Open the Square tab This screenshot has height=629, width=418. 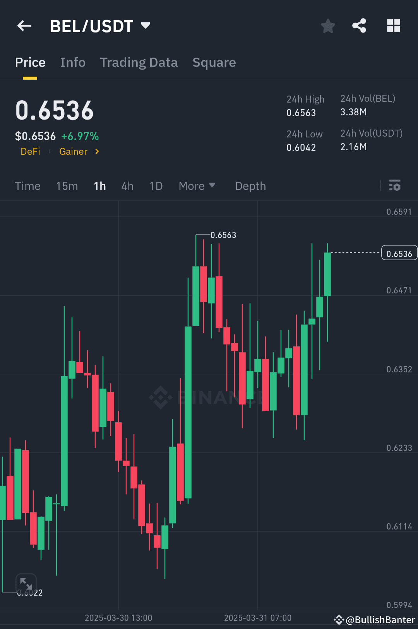[214, 62]
